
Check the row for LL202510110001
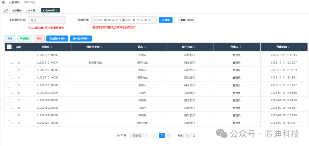coord(9,85)
